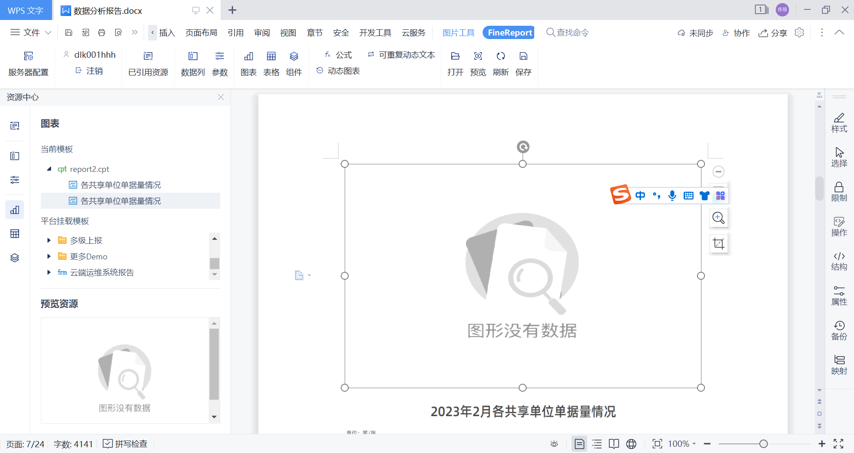Switch to page layout view
The image size is (854, 453).
(579, 444)
